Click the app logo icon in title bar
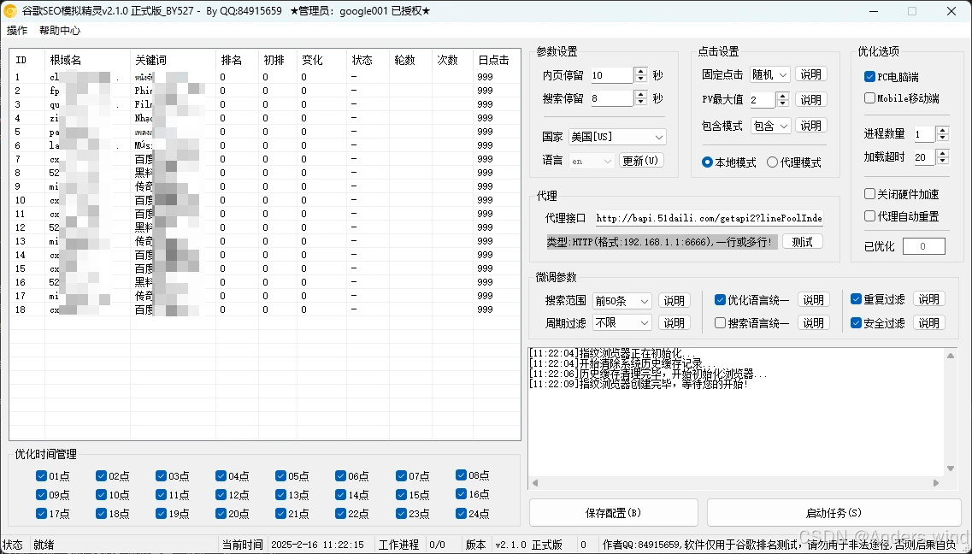Screen dimensions: 972x554 tap(10, 11)
